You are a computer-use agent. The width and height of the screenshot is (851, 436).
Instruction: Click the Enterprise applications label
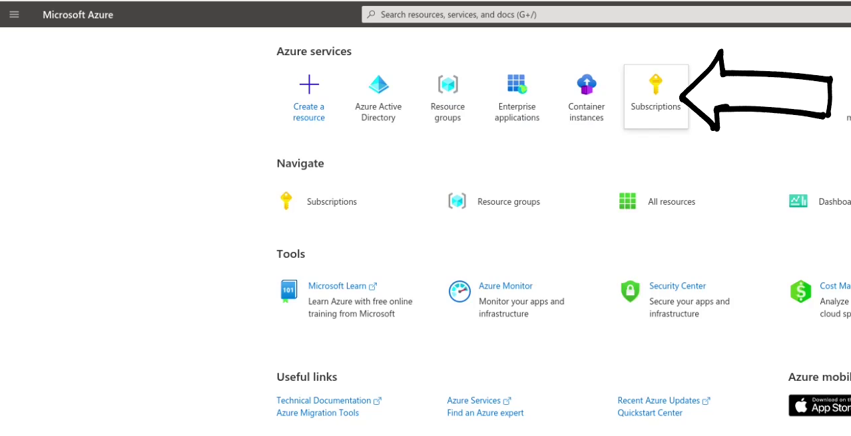pos(517,112)
